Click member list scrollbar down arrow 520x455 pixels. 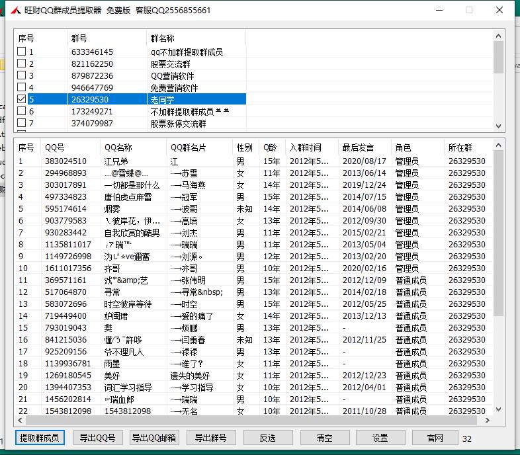coord(498,409)
